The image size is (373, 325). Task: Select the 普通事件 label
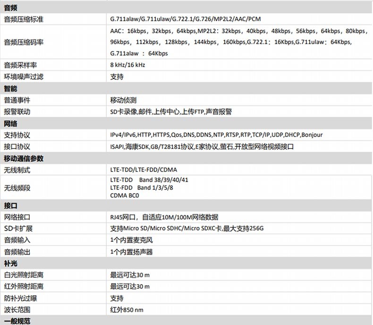[17, 100]
